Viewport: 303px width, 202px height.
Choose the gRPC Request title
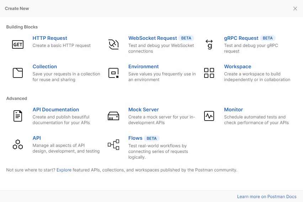pyautogui.click(x=241, y=38)
